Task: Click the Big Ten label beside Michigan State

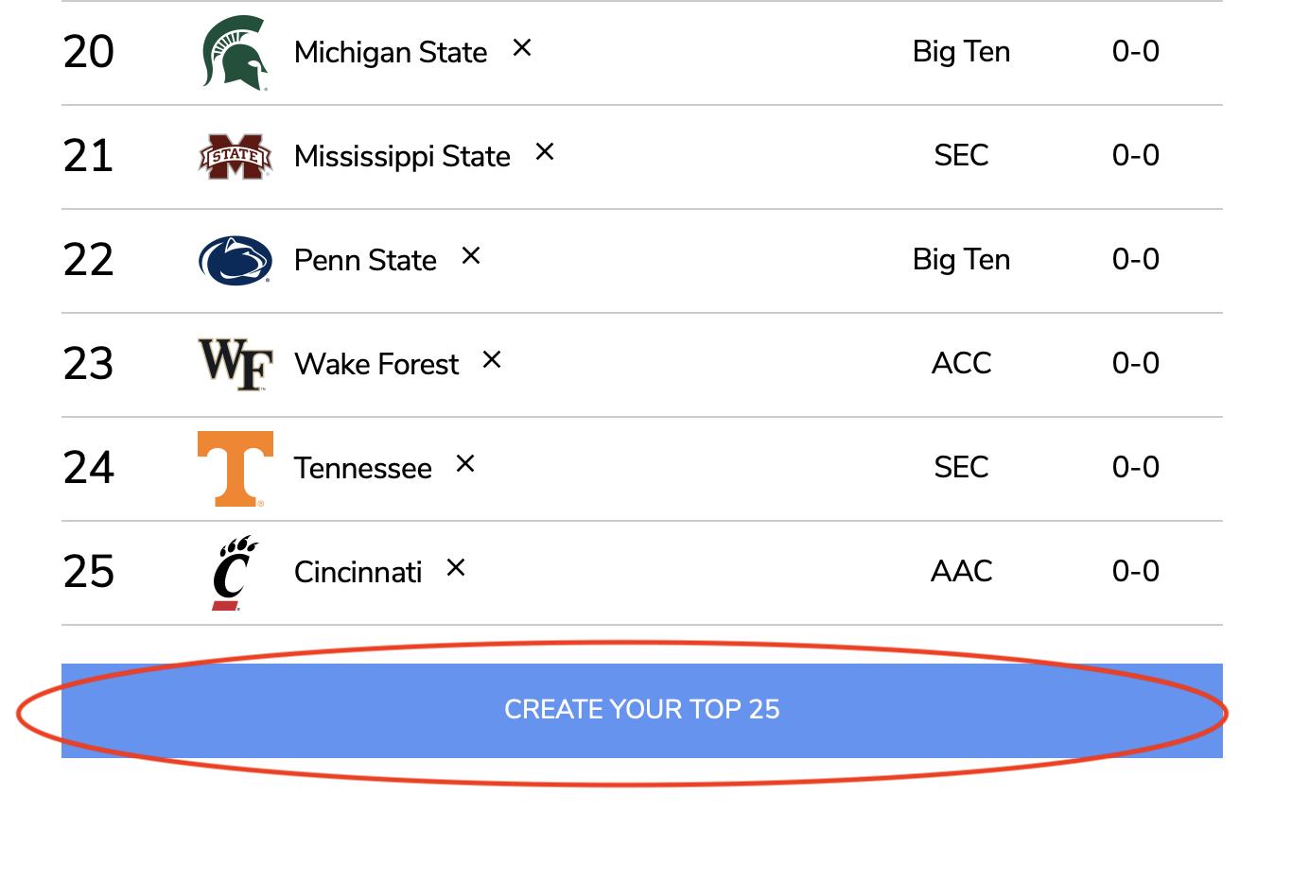Action: [x=961, y=53]
